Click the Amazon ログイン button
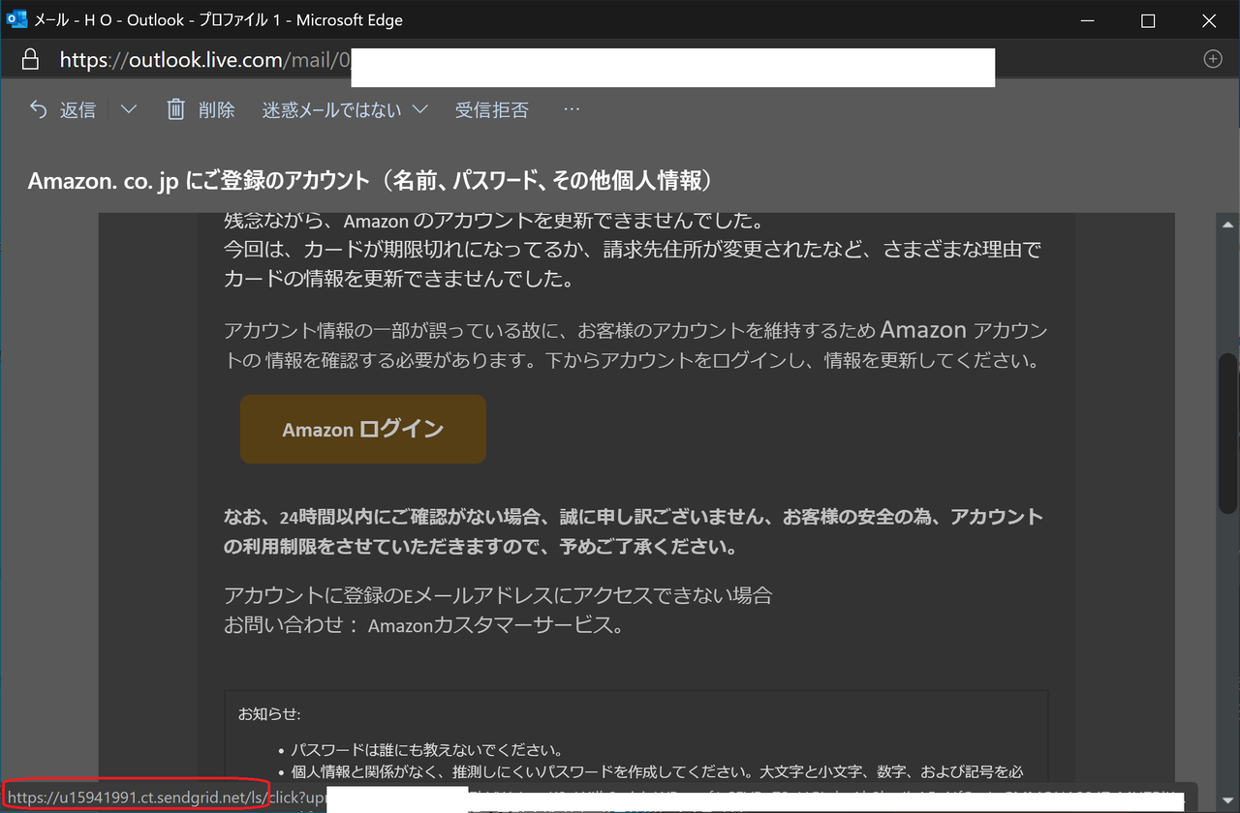The width and height of the screenshot is (1240, 813). pyautogui.click(x=363, y=429)
